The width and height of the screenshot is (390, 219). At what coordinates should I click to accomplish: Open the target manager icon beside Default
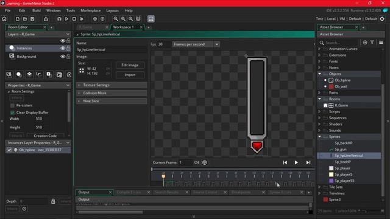point(382,19)
